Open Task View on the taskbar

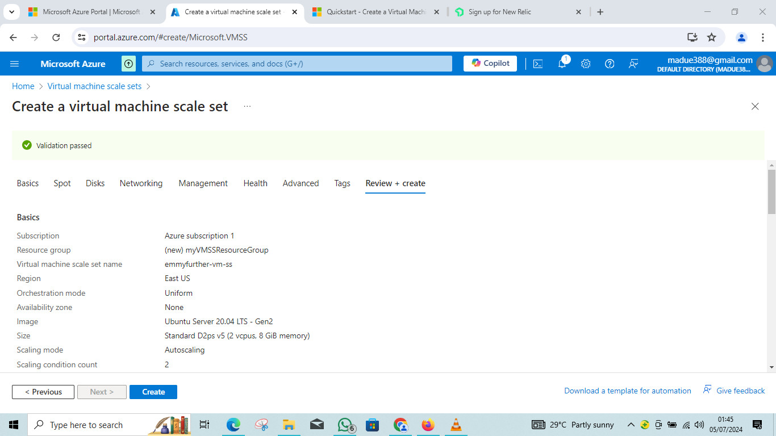pyautogui.click(x=205, y=425)
